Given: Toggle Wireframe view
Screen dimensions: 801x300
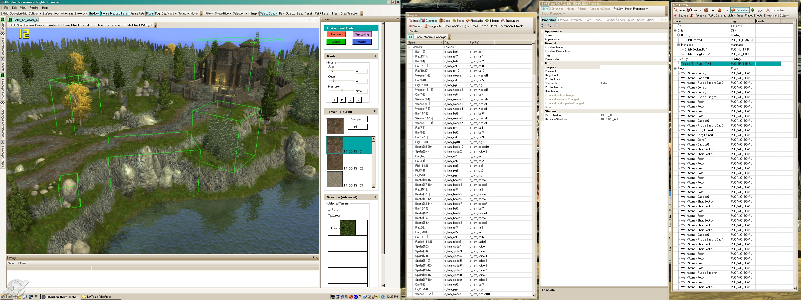Looking at the screenshot, I should point(67,13).
